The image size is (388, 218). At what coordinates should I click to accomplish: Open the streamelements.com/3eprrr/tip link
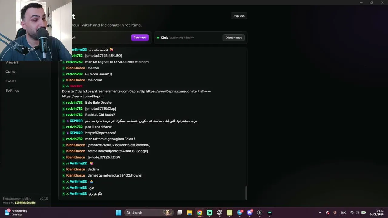(x=114, y=91)
